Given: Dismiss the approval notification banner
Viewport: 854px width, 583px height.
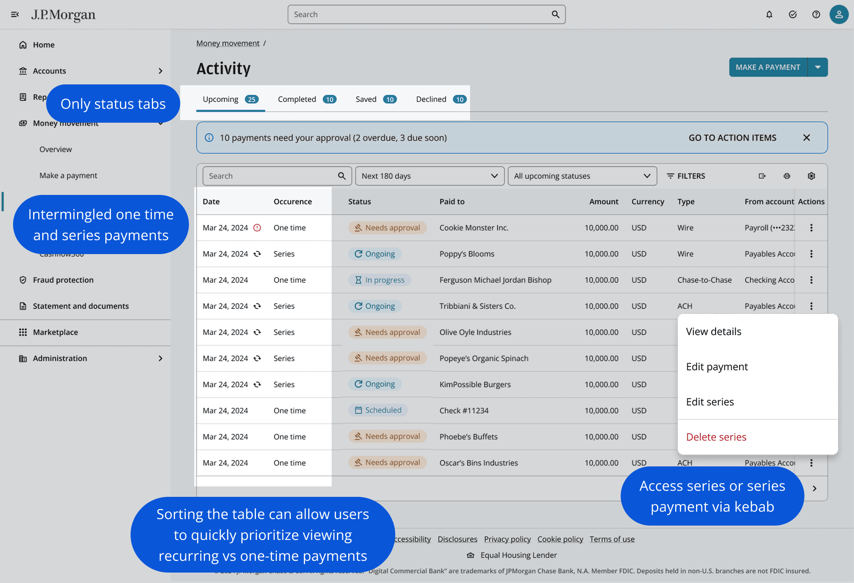Looking at the screenshot, I should point(807,137).
